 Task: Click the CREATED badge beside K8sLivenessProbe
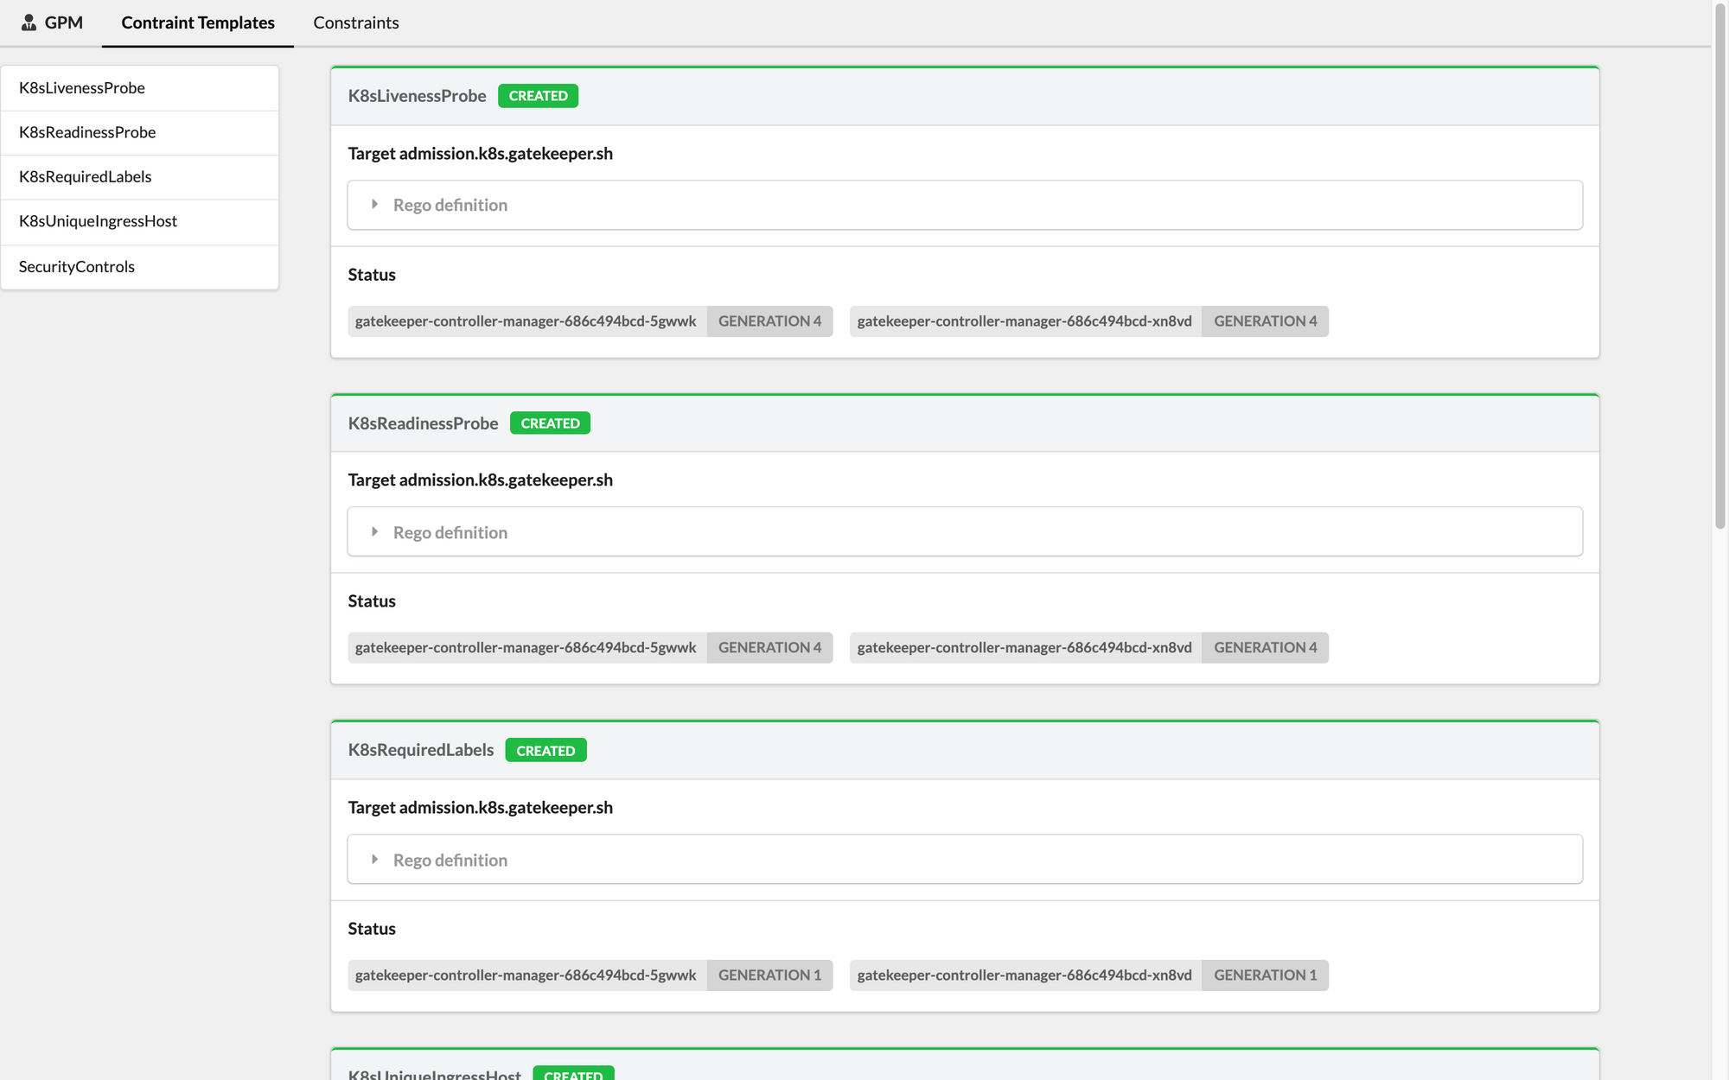point(538,96)
